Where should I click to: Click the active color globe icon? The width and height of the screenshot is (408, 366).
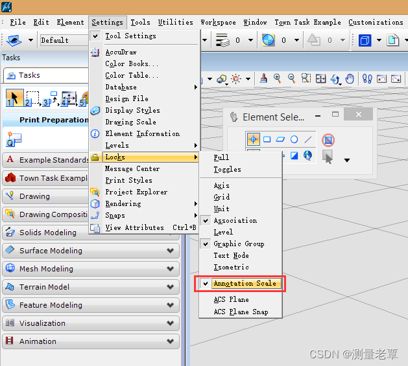[x=269, y=40]
